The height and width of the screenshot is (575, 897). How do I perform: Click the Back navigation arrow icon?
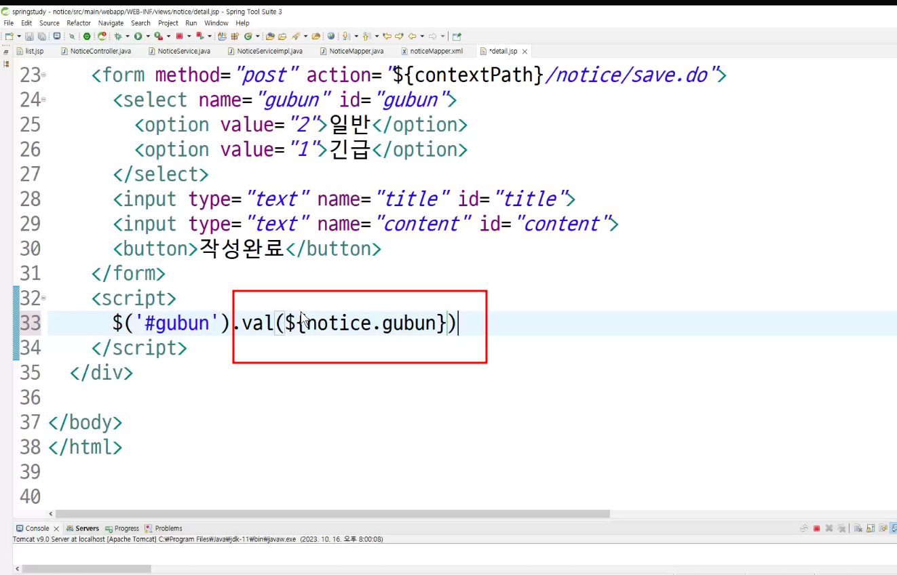413,37
